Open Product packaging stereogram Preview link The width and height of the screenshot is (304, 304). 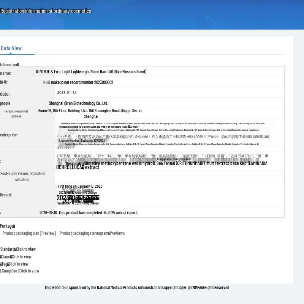click(x=92, y=233)
